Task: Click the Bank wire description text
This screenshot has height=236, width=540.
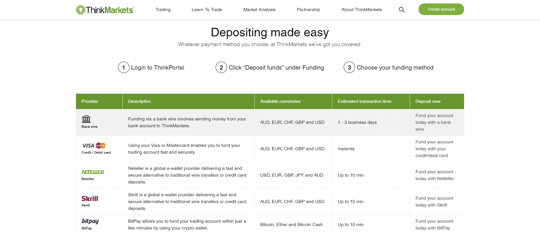Action: [187, 122]
